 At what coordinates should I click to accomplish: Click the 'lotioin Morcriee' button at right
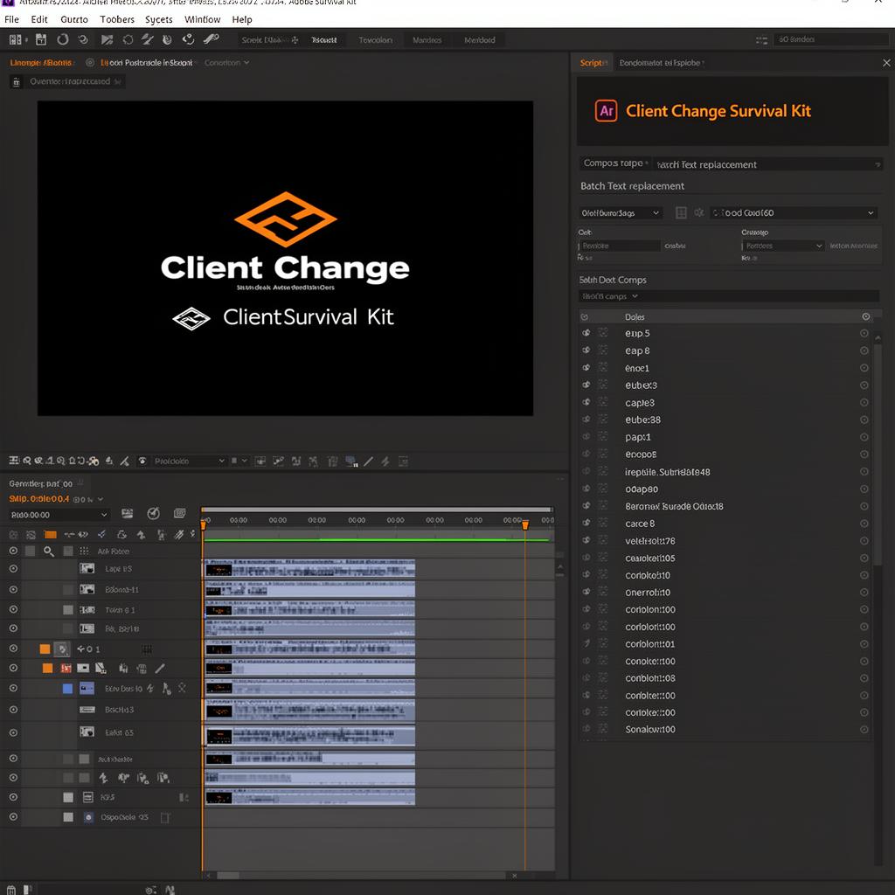point(854,246)
